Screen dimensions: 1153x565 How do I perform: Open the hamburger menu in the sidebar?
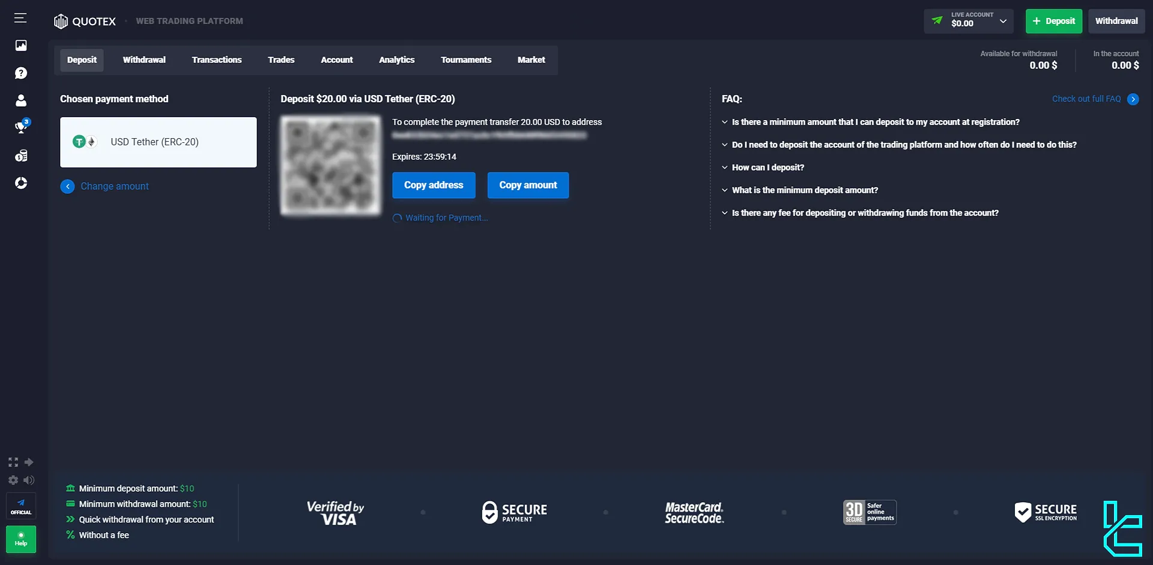[20, 18]
